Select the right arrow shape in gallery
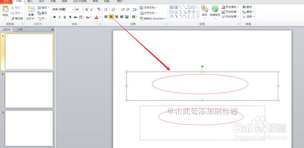The image size is (304, 148). coord(189,12)
